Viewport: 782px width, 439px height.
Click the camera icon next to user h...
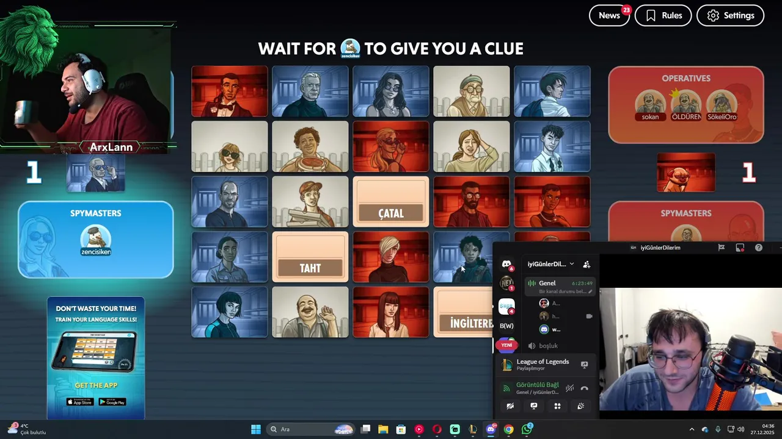[x=589, y=316]
